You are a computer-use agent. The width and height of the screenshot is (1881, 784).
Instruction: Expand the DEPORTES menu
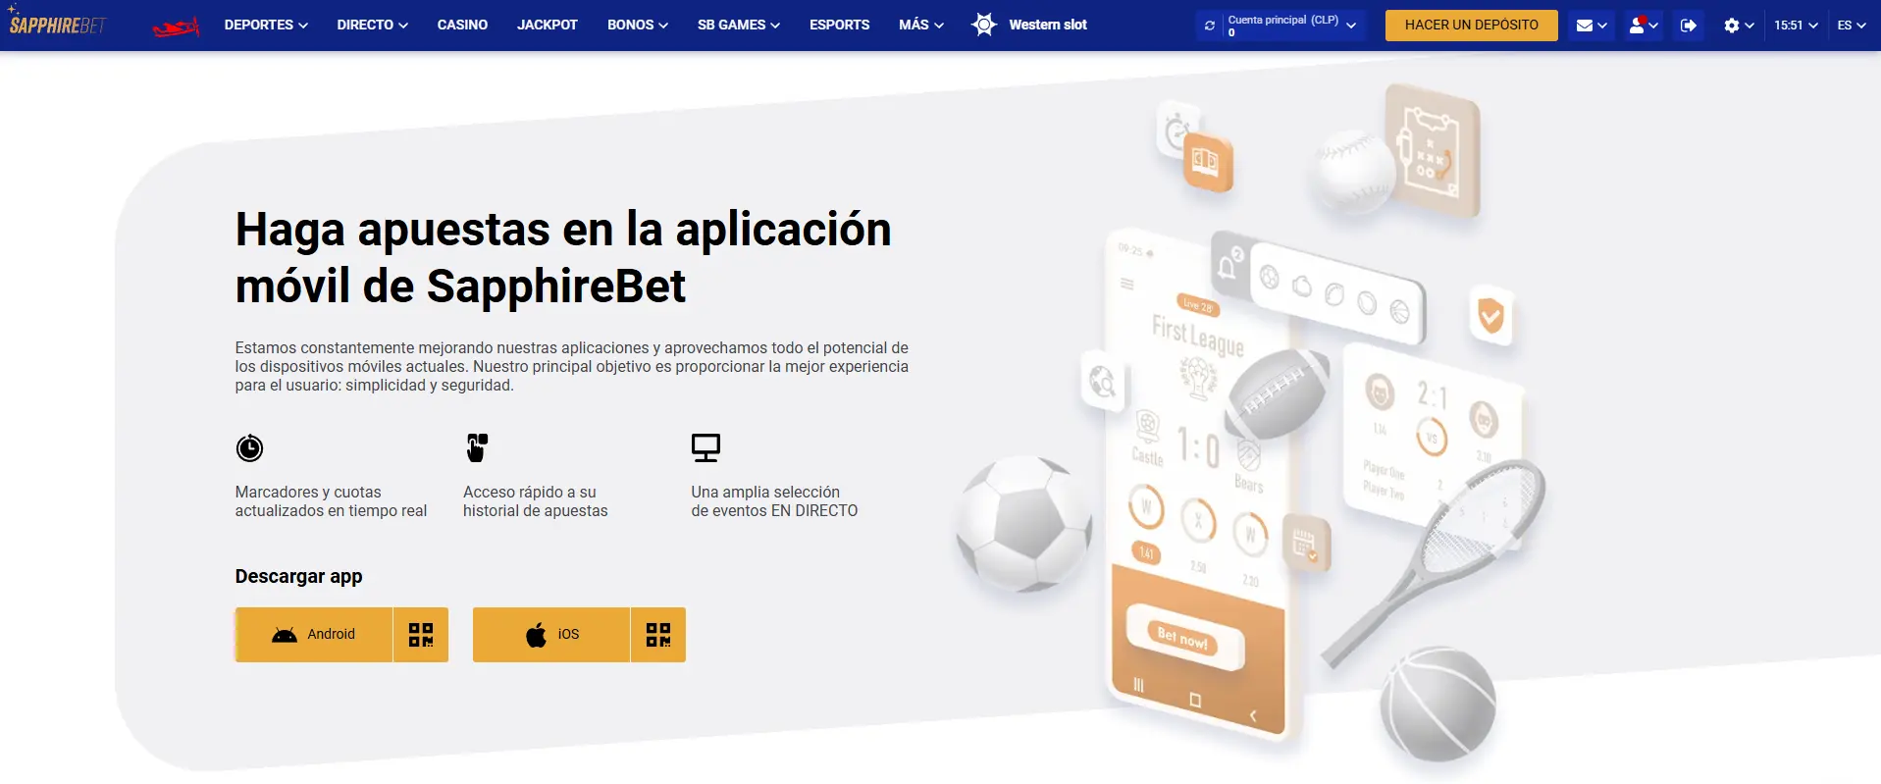pos(266,25)
